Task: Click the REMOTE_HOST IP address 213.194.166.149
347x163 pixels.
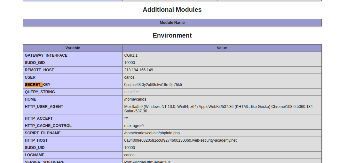Action: pos(138,70)
